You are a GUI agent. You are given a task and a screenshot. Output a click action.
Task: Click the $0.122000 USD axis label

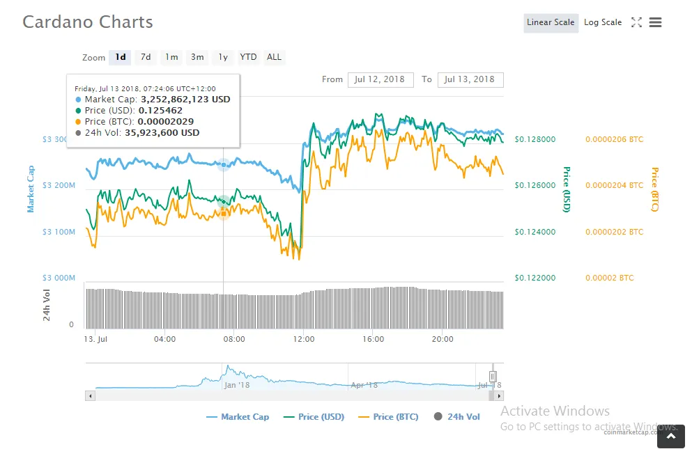tap(535, 278)
